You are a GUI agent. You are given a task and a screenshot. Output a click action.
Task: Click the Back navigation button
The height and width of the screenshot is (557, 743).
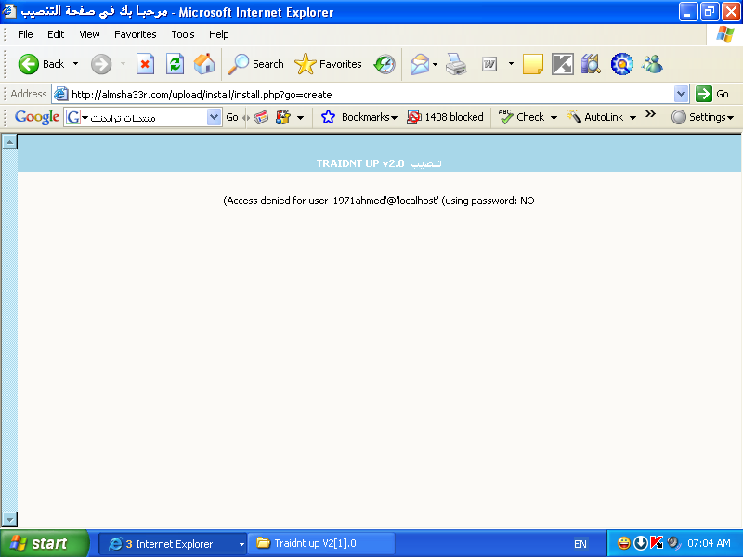(42, 64)
